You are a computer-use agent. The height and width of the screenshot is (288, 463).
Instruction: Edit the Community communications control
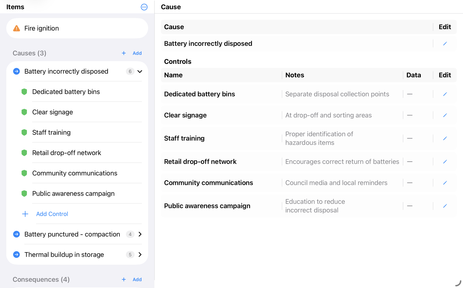pyautogui.click(x=445, y=183)
